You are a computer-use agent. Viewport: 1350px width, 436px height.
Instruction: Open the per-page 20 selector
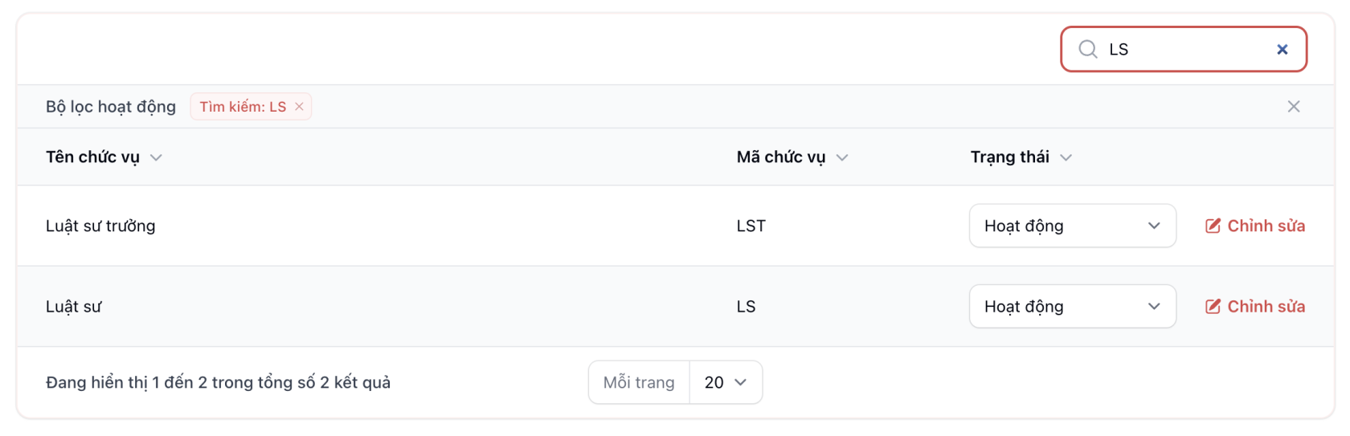[x=725, y=382]
